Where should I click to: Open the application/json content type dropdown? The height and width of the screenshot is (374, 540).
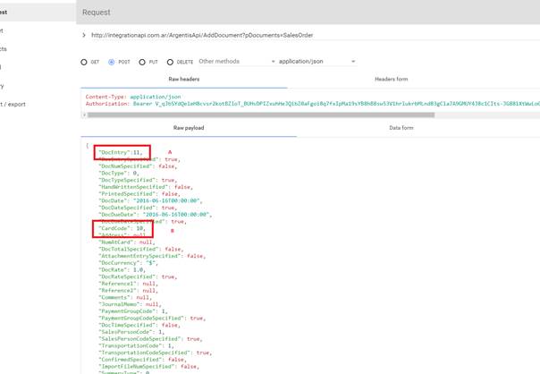pyautogui.click(x=316, y=62)
